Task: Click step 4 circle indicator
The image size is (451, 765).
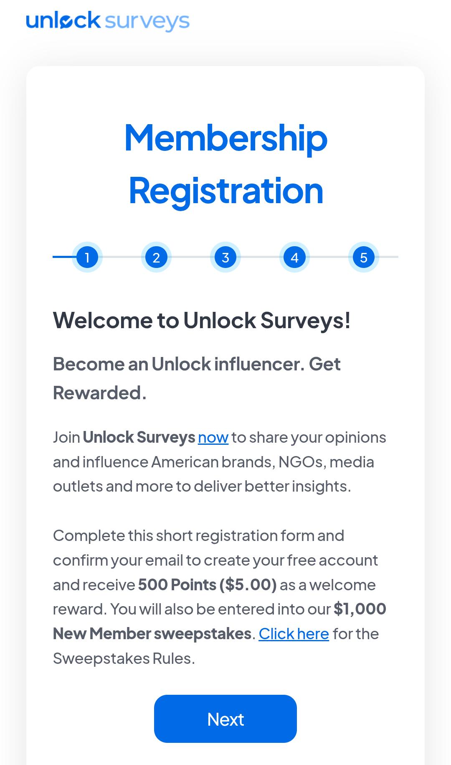Action: point(294,258)
